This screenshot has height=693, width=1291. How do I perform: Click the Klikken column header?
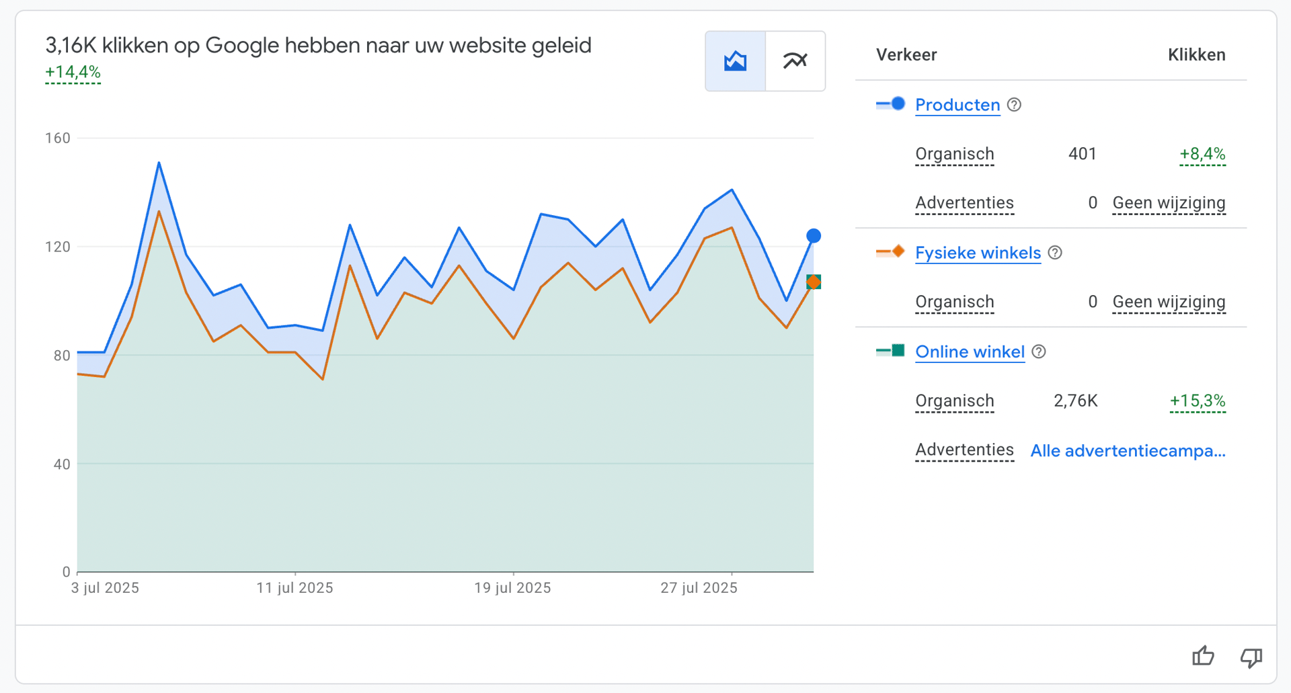coord(1196,55)
